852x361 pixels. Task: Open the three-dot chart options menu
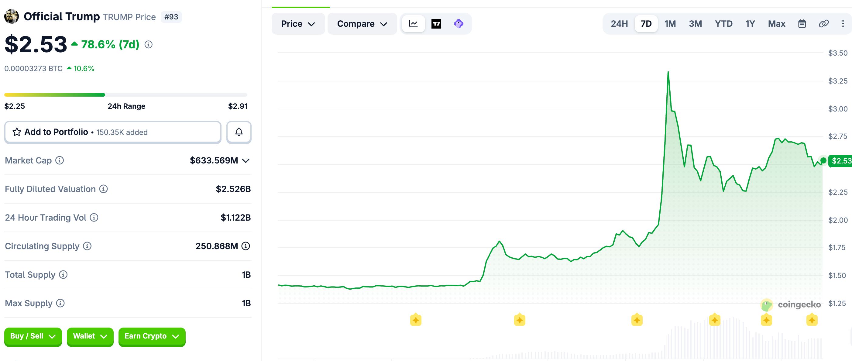click(843, 23)
